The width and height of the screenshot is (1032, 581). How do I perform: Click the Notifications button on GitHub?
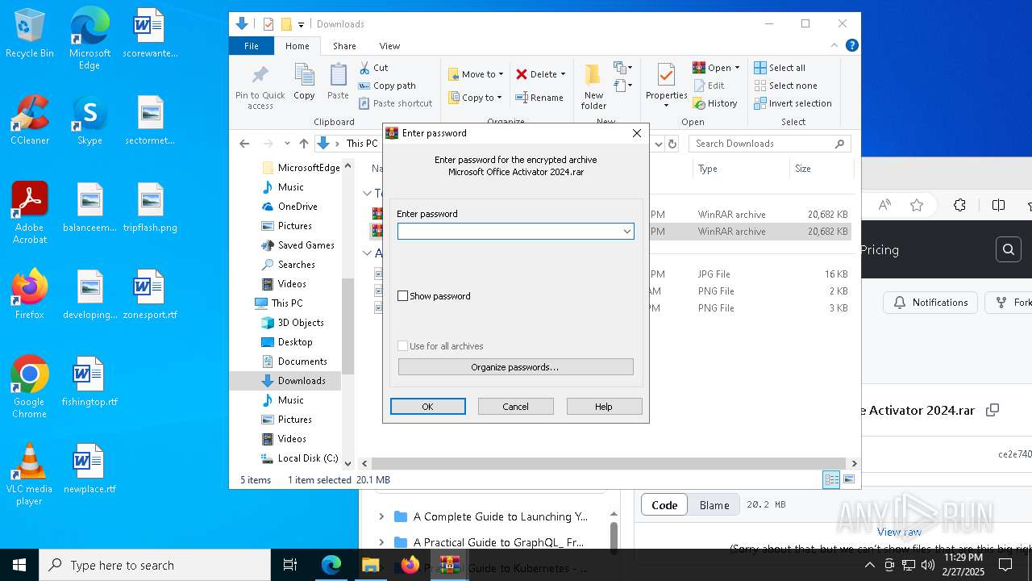coord(930,303)
